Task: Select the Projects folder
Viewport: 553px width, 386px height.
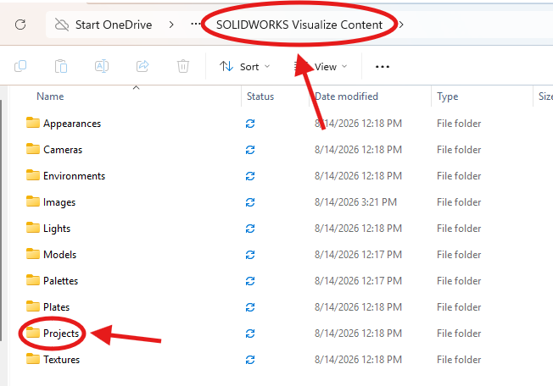Action: tap(53, 334)
